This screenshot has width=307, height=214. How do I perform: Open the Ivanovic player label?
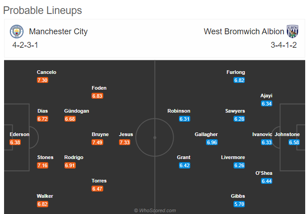click(x=262, y=134)
